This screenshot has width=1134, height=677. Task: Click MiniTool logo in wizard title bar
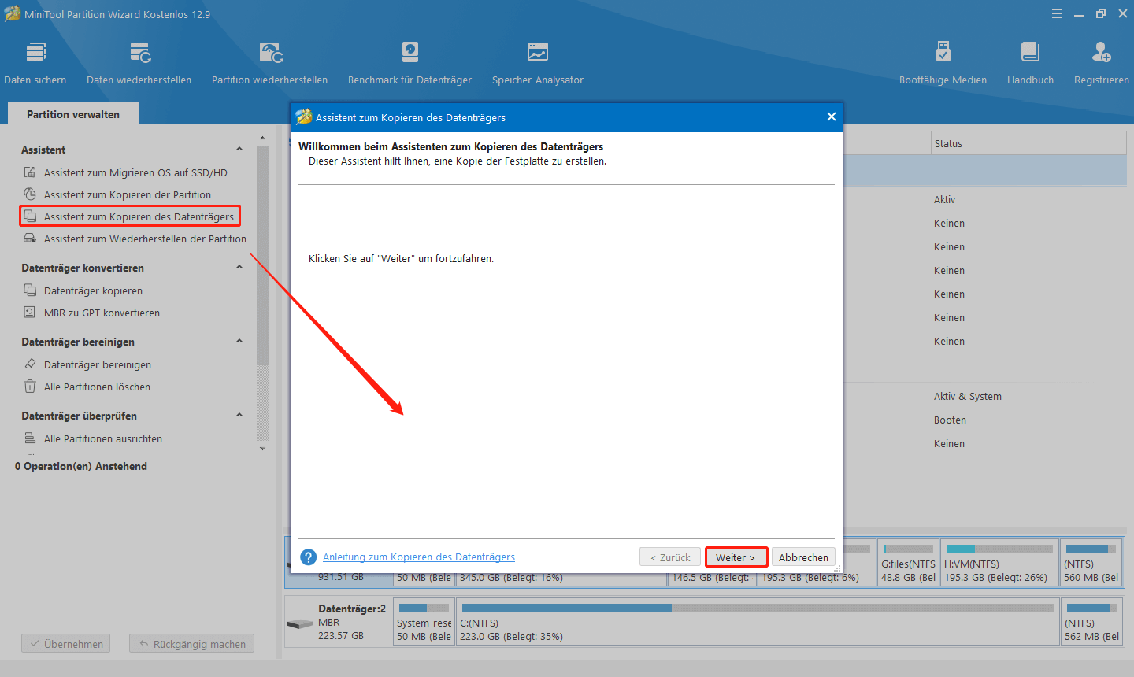pos(303,117)
